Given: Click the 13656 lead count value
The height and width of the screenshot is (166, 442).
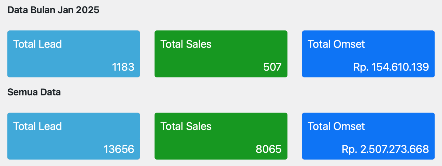Looking at the screenshot, I should (119, 149).
